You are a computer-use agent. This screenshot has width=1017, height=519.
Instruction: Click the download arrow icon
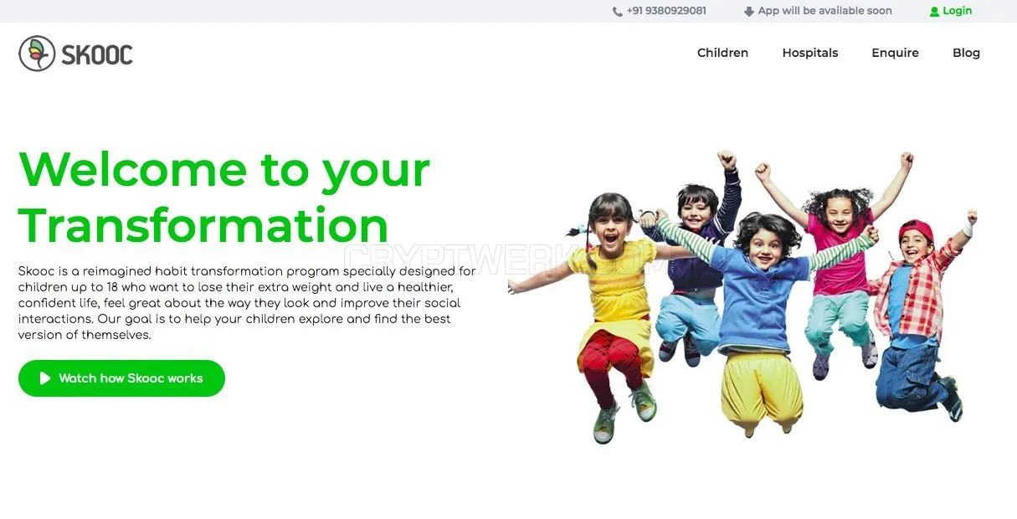(749, 12)
